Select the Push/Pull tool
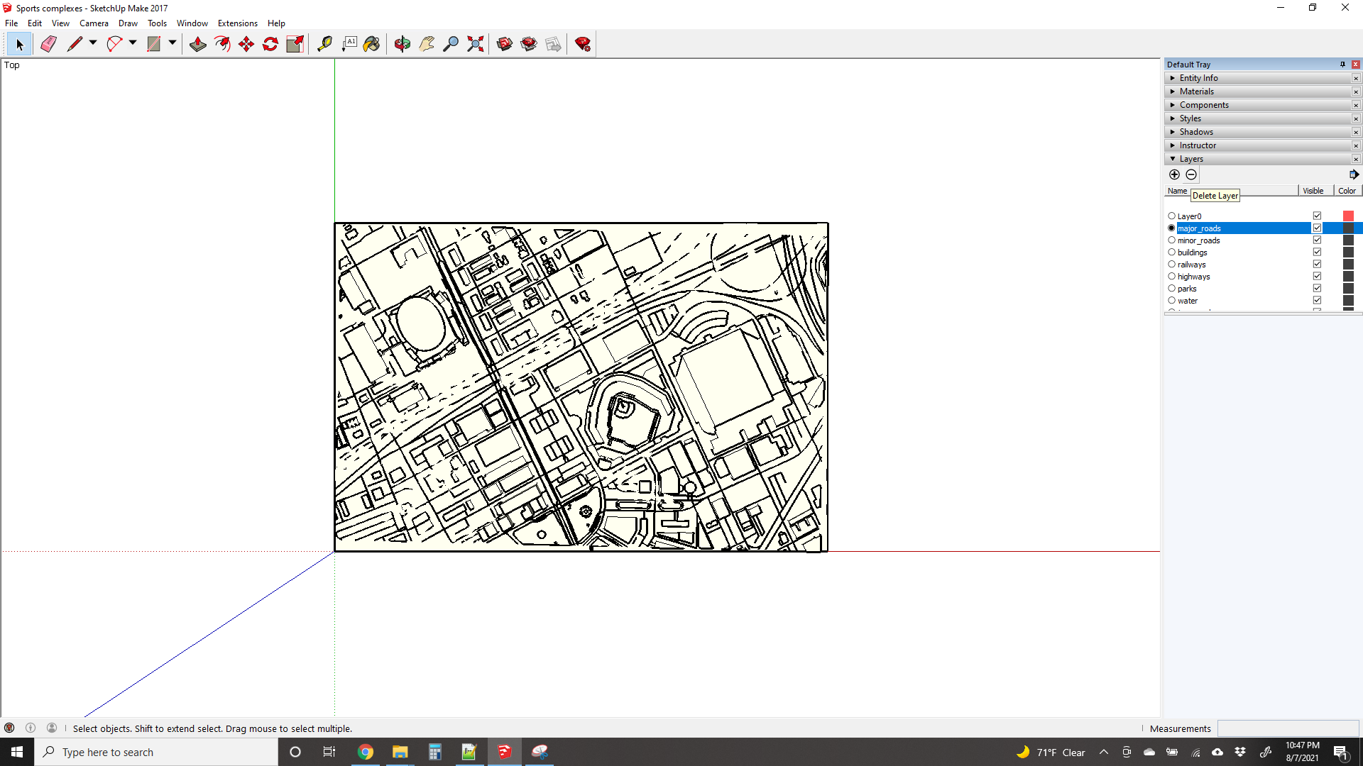The height and width of the screenshot is (766, 1363). click(198, 44)
